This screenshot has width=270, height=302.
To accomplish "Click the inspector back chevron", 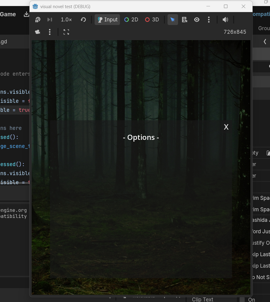I will 265,42.
